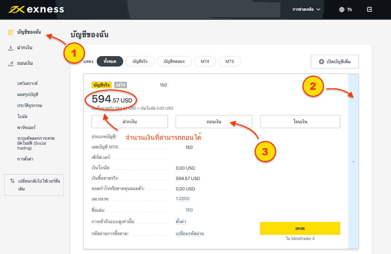391x254 pixels.
Task: Click the ชื่อเล่น value 150 link
Action: pos(189,210)
